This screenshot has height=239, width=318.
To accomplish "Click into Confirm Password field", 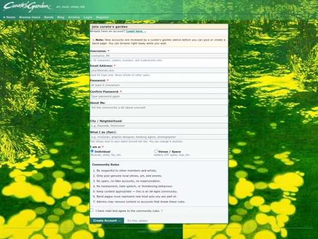I will tap(159, 96).
